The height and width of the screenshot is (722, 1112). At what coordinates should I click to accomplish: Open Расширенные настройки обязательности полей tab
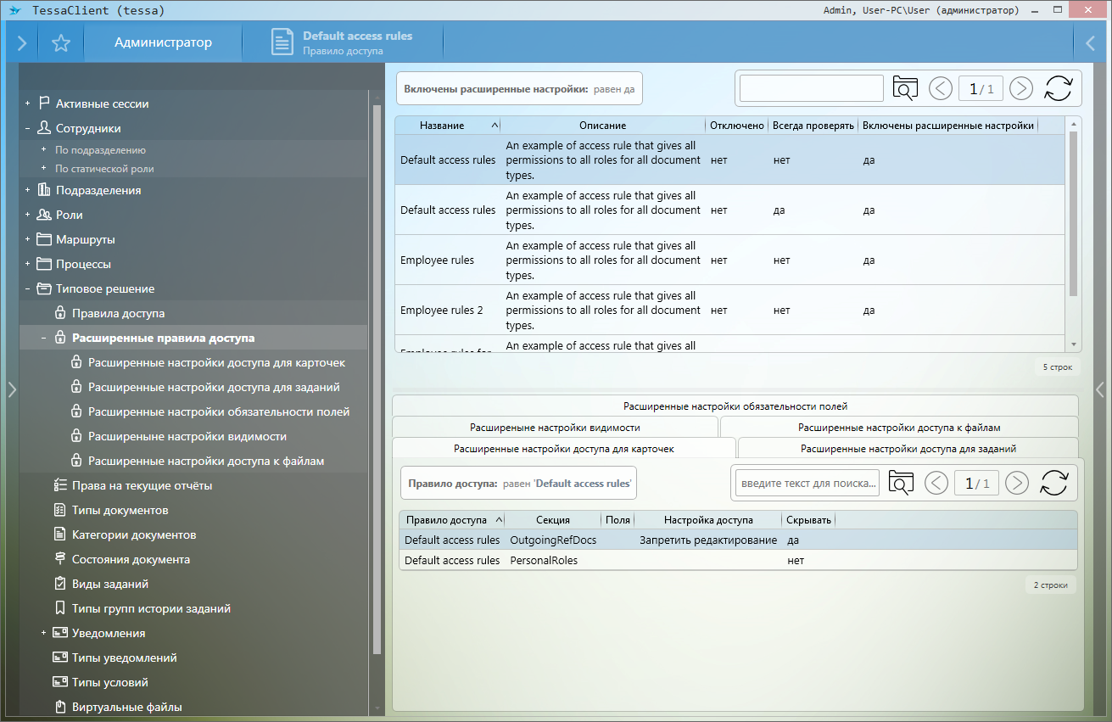735,406
